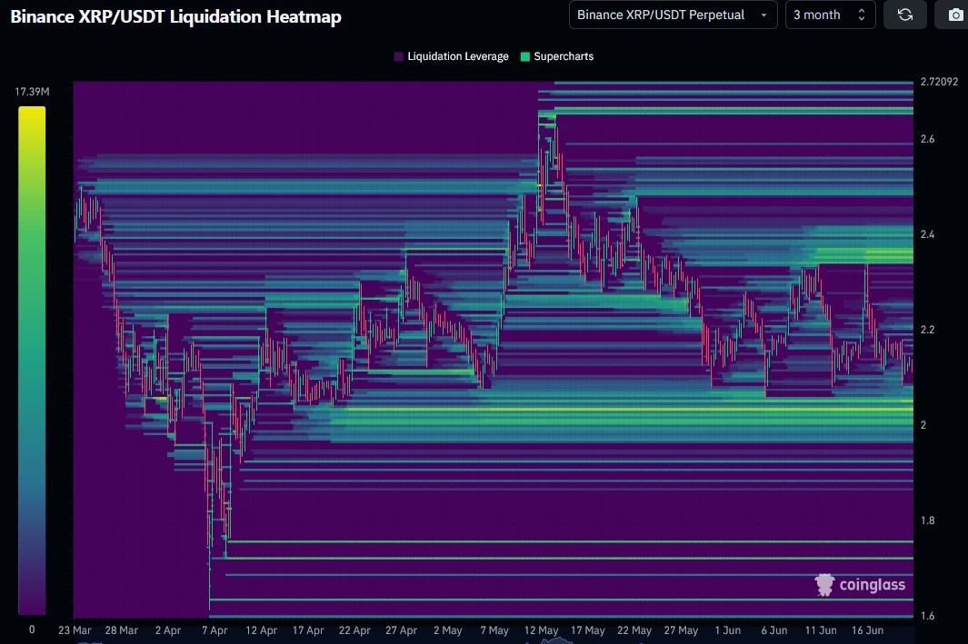Click the 12 Apr date axis label
The width and height of the screenshot is (968, 644).
click(x=261, y=630)
